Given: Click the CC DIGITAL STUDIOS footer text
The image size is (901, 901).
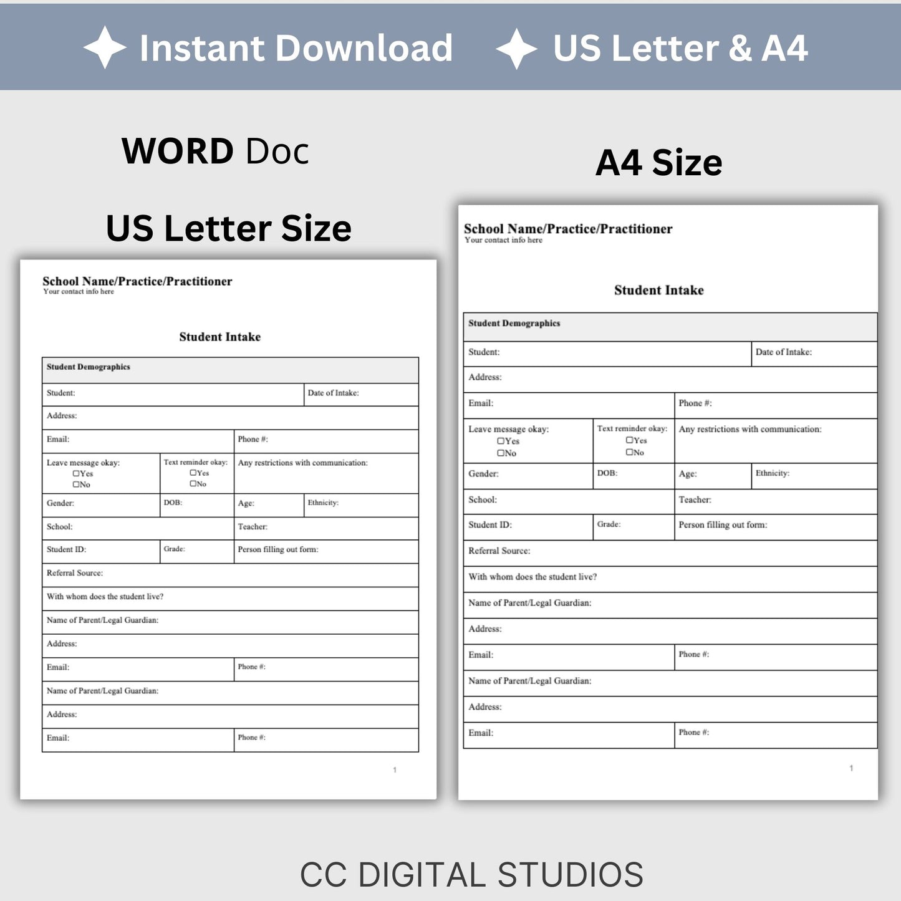Looking at the screenshot, I should pos(471,875).
